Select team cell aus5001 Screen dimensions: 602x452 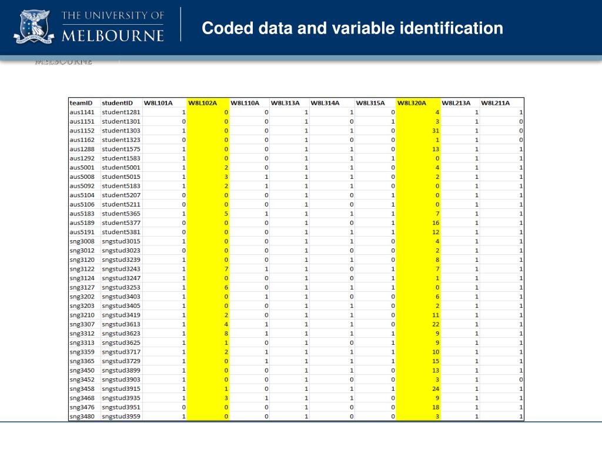pyautogui.click(x=82, y=168)
